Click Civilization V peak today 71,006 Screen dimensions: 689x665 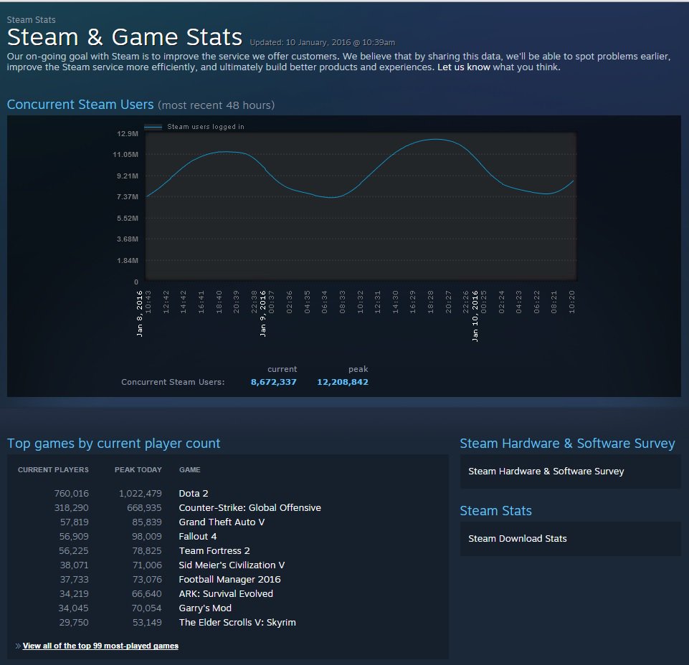(x=147, y=565)
